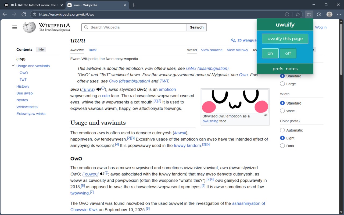Click the language translate icon
344x215 pixels.
[x=233, y=40]
